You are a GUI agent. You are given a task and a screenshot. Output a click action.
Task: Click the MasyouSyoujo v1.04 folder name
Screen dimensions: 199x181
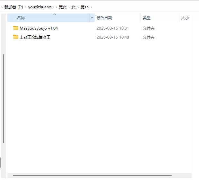coord(39,28)
